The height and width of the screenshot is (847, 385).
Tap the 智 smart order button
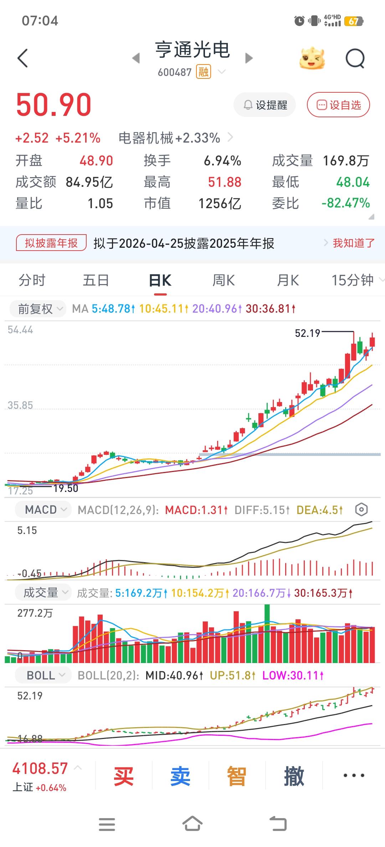pyautogui.click(x=237, y=776)
